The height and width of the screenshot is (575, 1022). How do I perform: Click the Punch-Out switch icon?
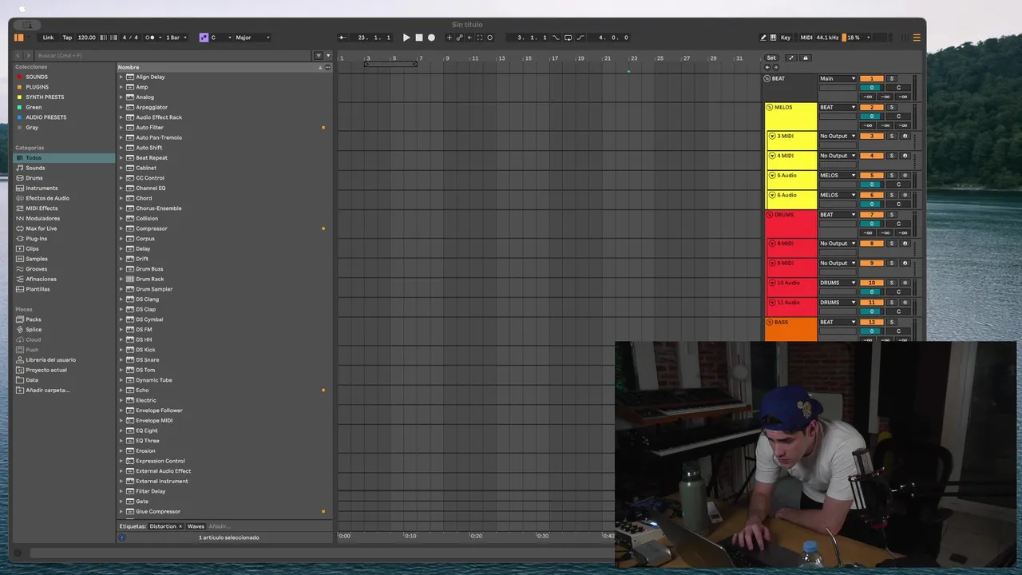coord(580,38)
